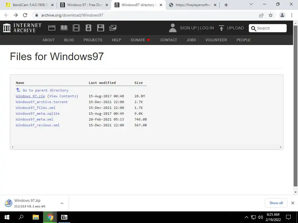Open the PROJECTS menu item
Image resolution: width=298 pixels, height=223 pixels.
(93, 40)
